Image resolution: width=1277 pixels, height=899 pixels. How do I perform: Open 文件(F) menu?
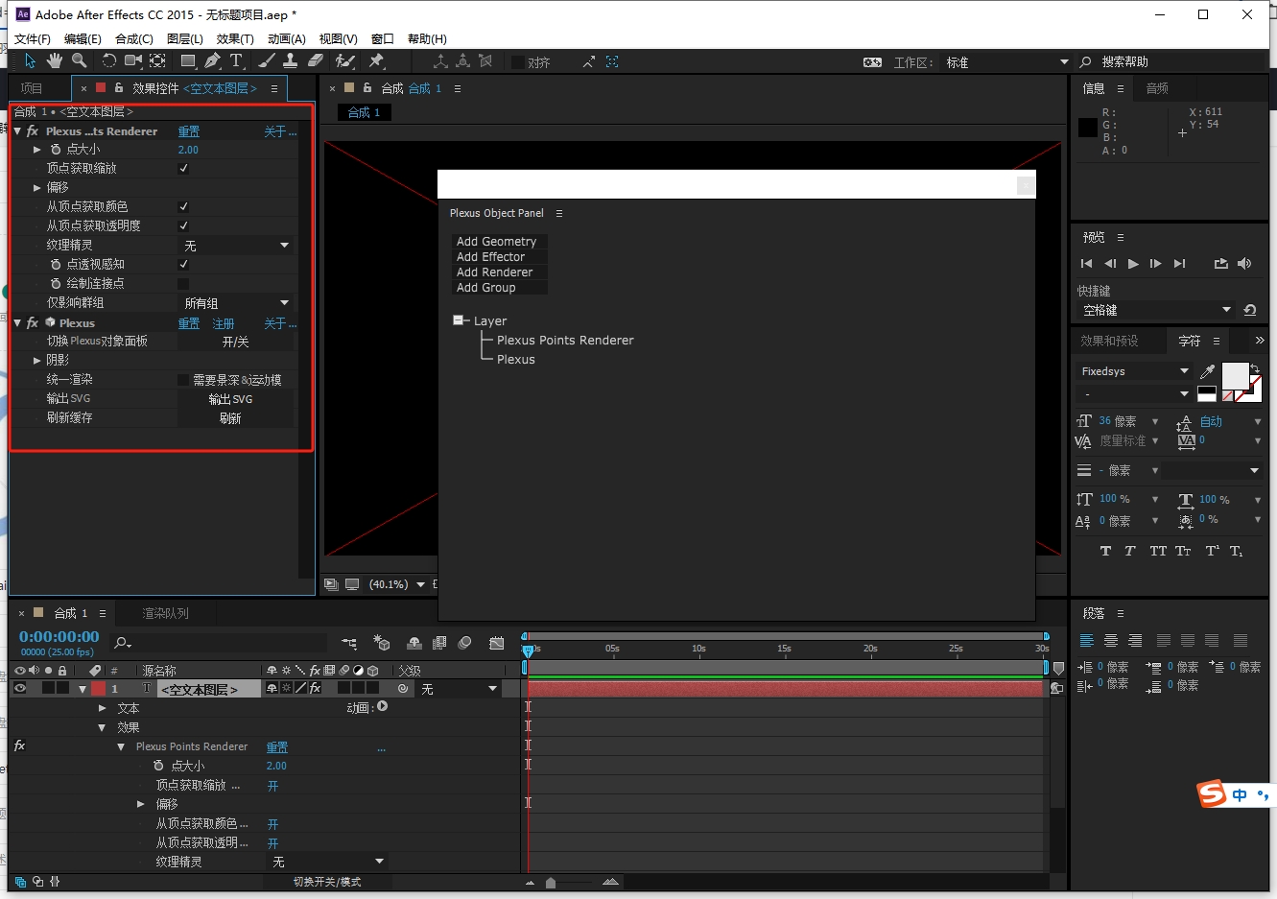click(x=32, y=39)
